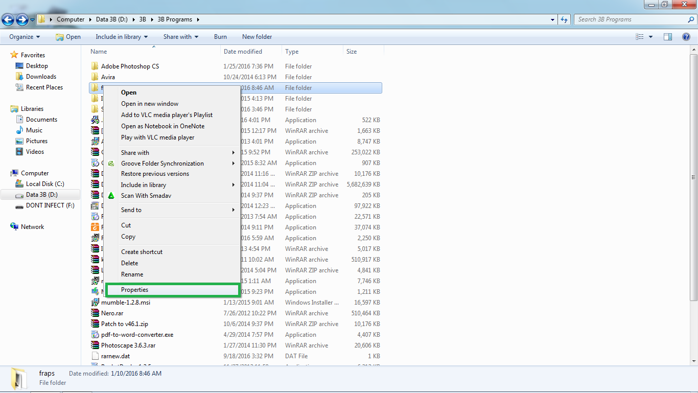Sort by the Date modified column header

tap(251, 52)
